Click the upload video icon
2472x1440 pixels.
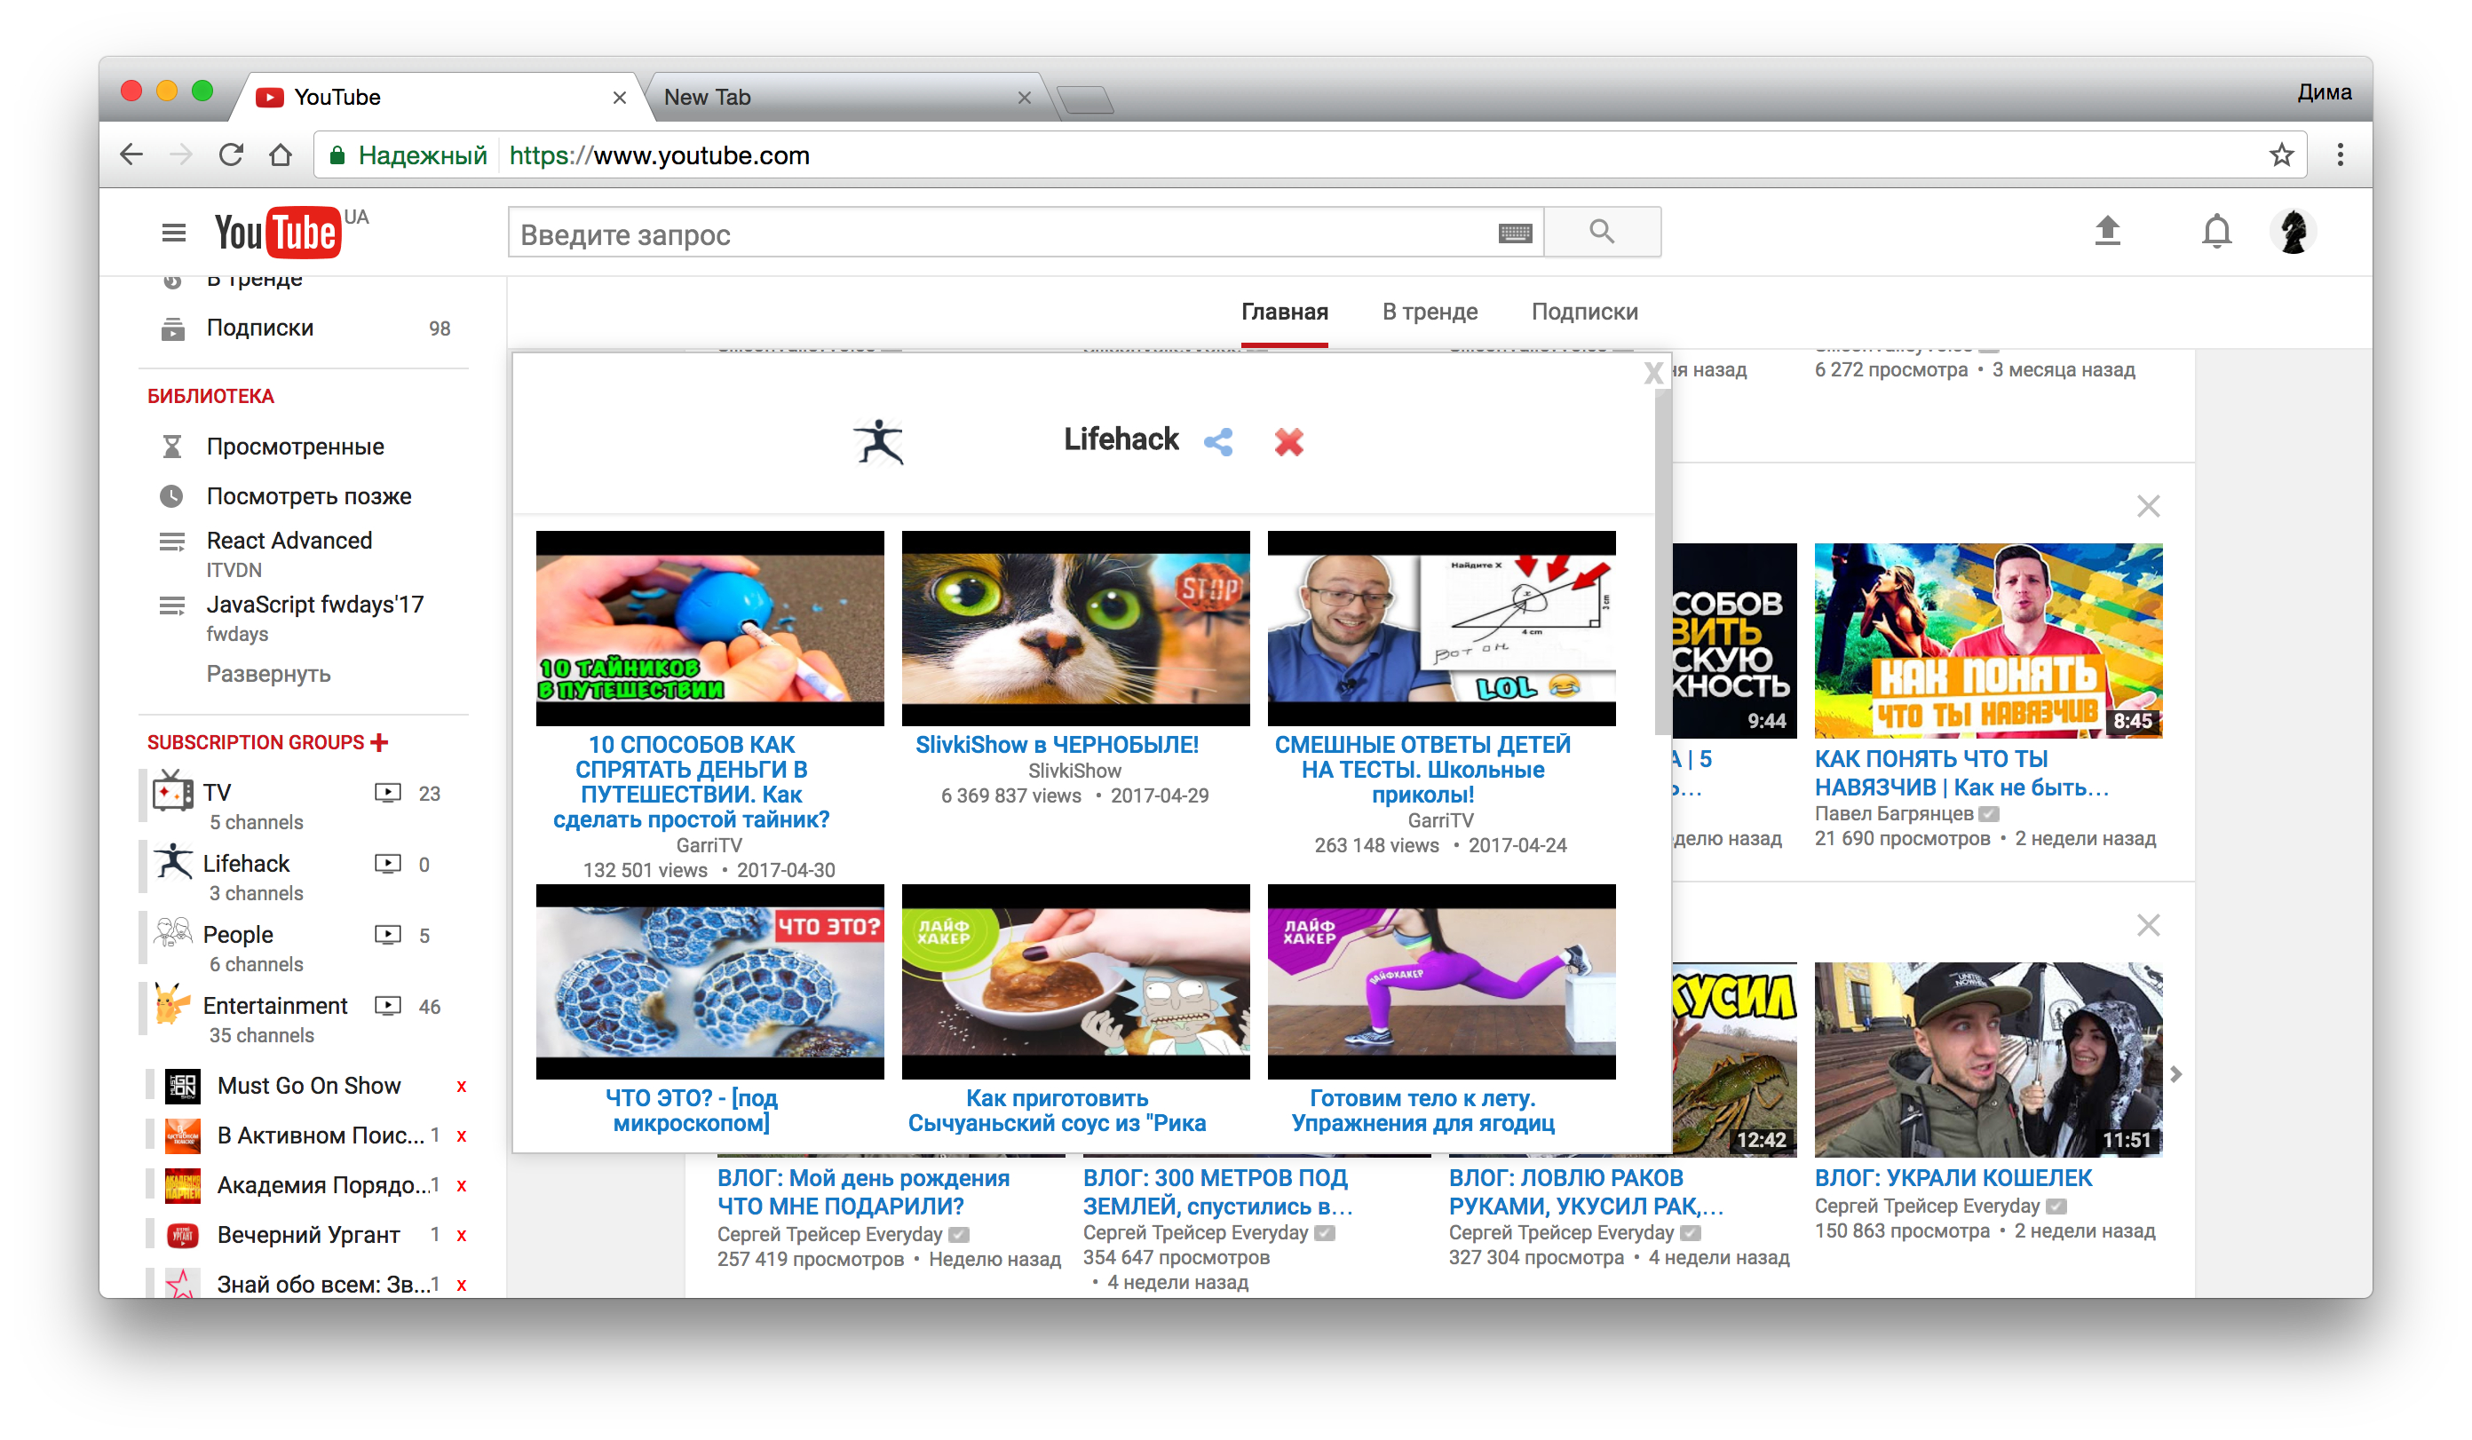click(2107, 232)
